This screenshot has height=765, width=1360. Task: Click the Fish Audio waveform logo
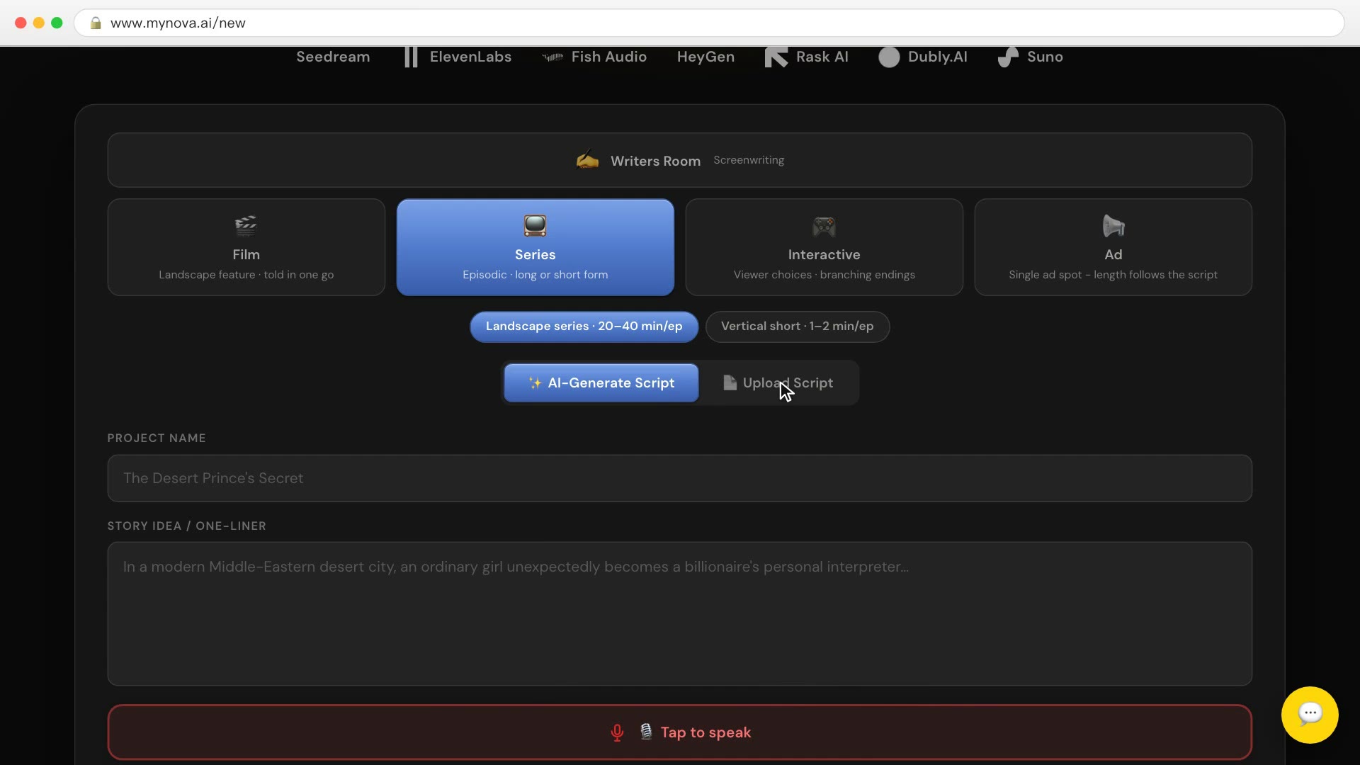point(552,57)
